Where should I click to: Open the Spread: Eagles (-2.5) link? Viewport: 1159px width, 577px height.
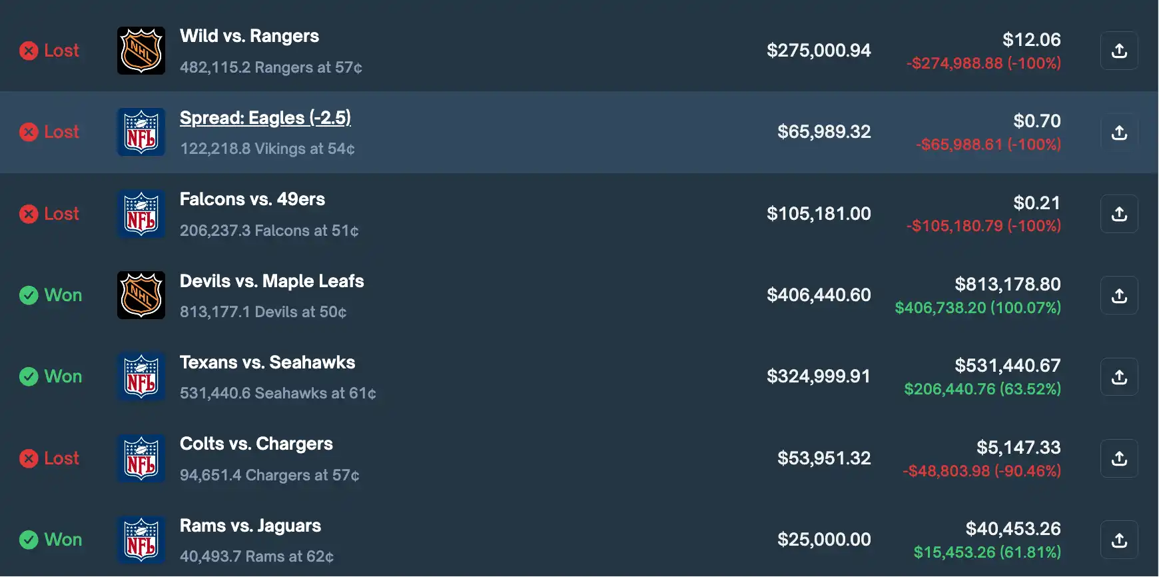click(x=265, y=118)
